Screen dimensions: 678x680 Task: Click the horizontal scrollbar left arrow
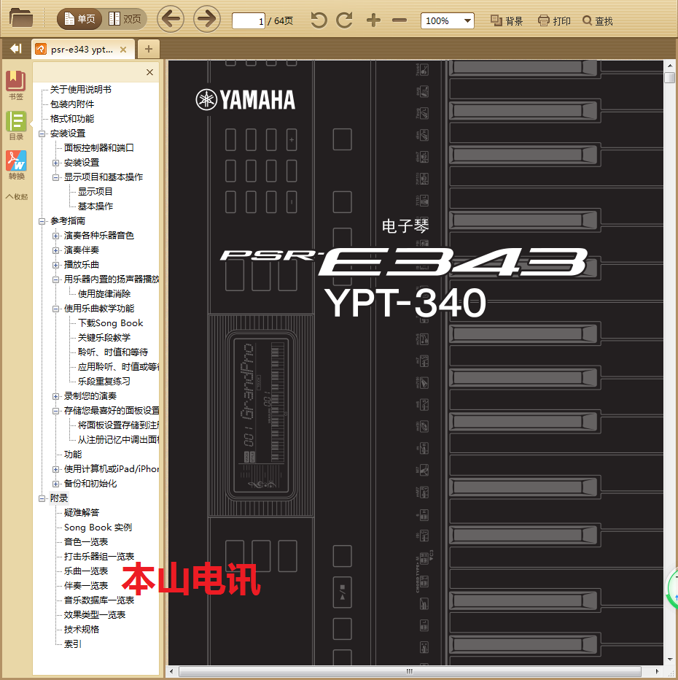pyautogui.click(x=171, y=671)
